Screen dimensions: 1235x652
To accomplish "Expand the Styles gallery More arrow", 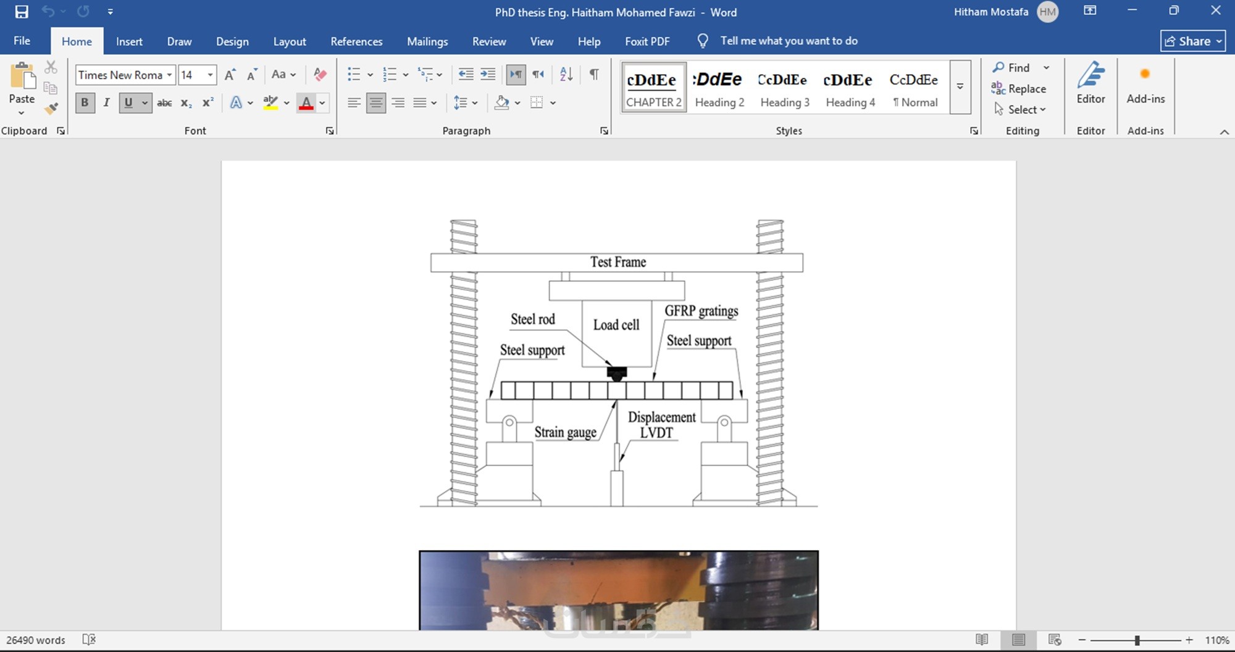I will pyautogui.click(x=960, y=87).
